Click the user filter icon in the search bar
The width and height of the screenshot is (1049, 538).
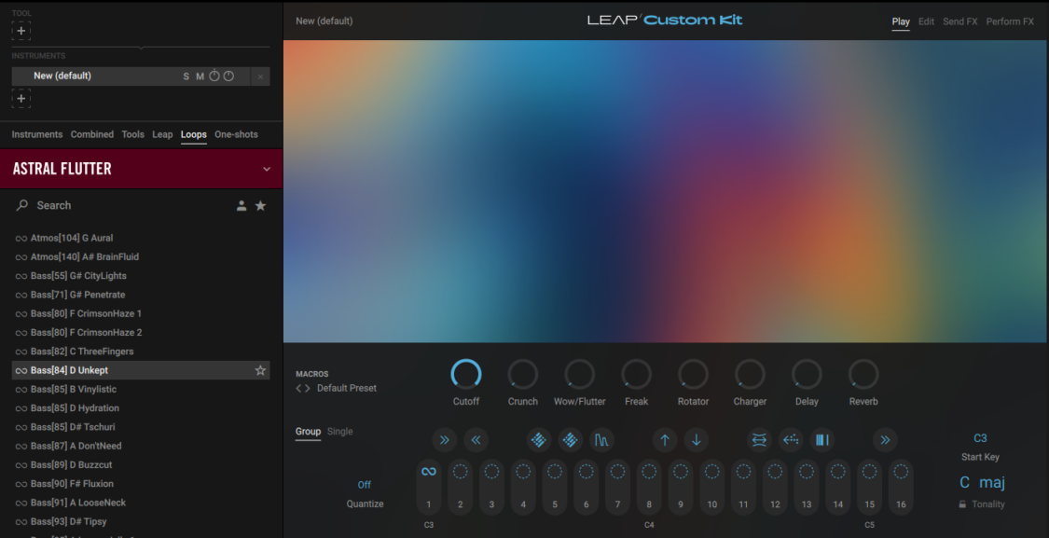tap(241, 205)
